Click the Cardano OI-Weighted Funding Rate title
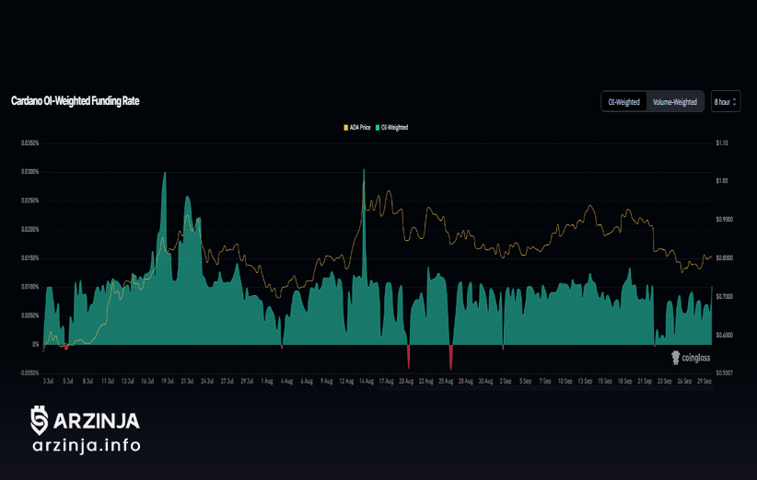This screenshot has width=757, height=480. 76,100
